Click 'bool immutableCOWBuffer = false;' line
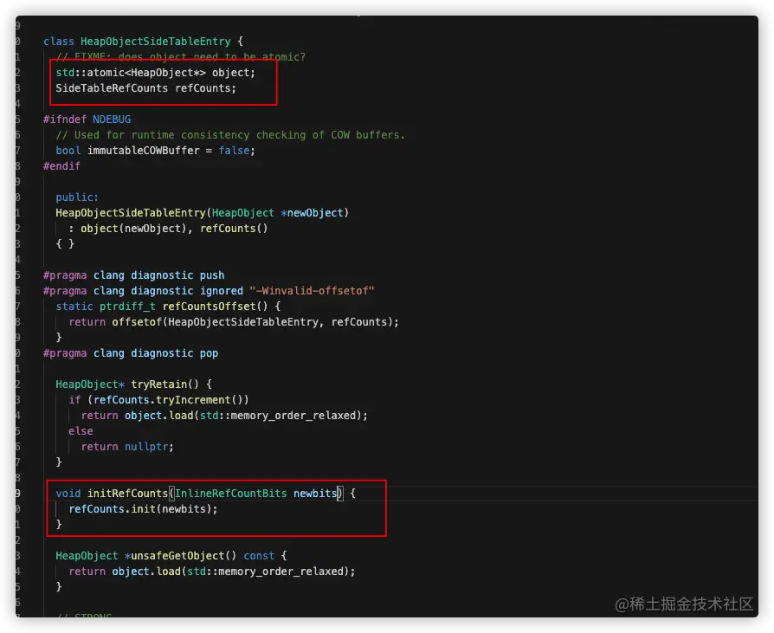The width and height of the screenshot is (774, 633). pos(156,151)
